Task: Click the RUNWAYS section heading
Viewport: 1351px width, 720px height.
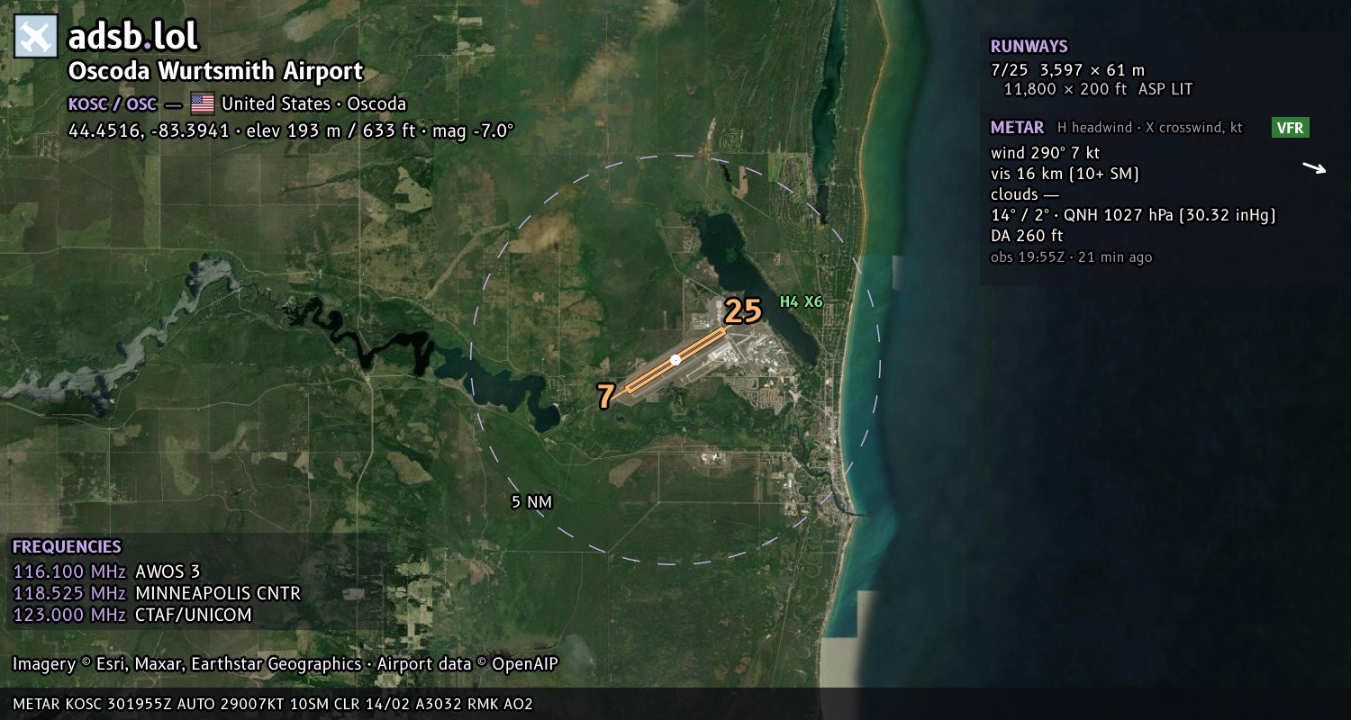Action: 1029,47
